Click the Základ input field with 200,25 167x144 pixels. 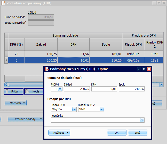[77, 89]
